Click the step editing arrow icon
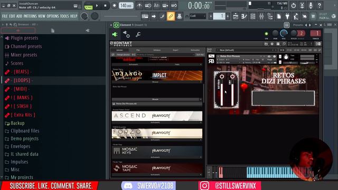Image resolution: width=338 pixels, height=190 pixels. [x=154, y=16]
